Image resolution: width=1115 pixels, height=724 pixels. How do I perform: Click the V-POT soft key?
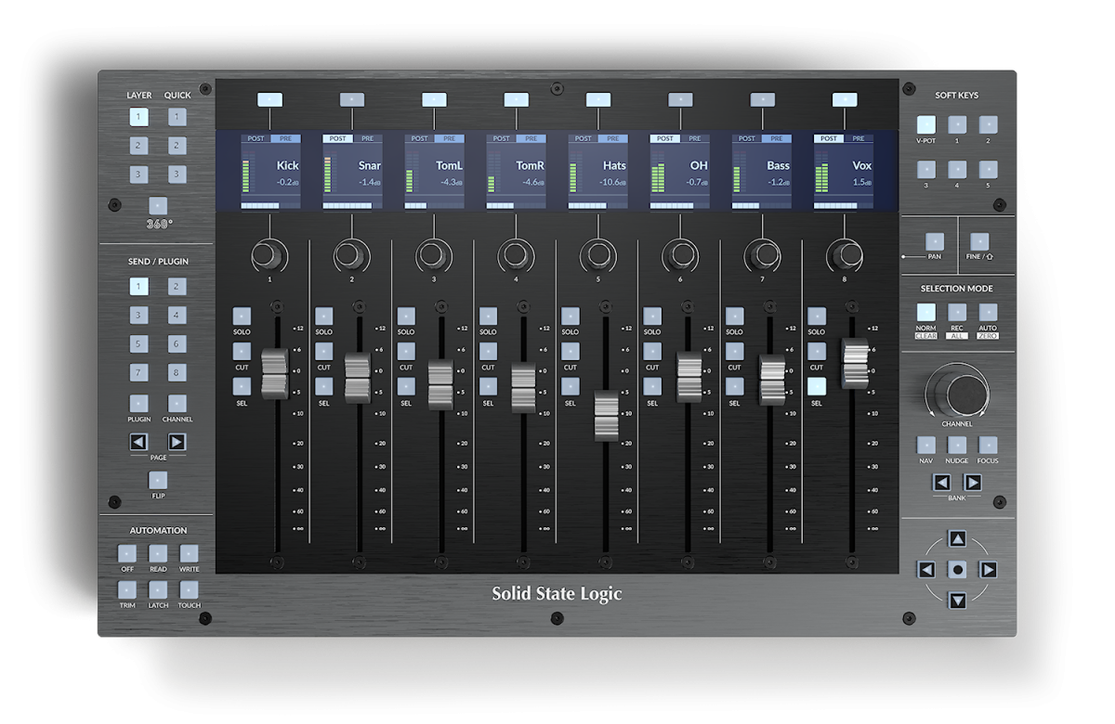(926, 124)
